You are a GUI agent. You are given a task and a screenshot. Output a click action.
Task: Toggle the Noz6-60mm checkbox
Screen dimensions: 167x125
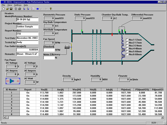coord(127,54)
